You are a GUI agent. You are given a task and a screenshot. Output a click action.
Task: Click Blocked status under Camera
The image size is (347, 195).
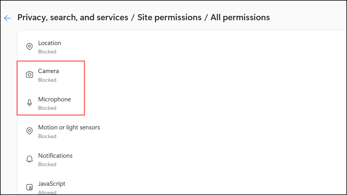point(47,80)
